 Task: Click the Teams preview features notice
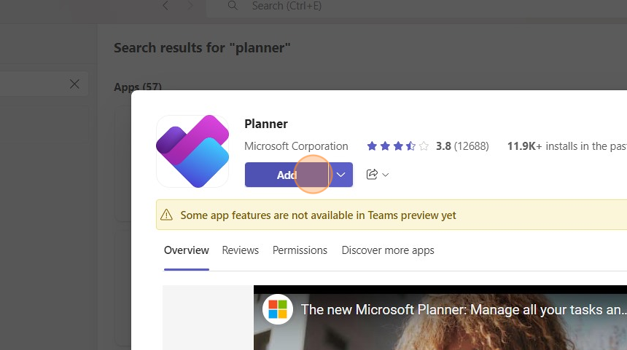point(318,215)
